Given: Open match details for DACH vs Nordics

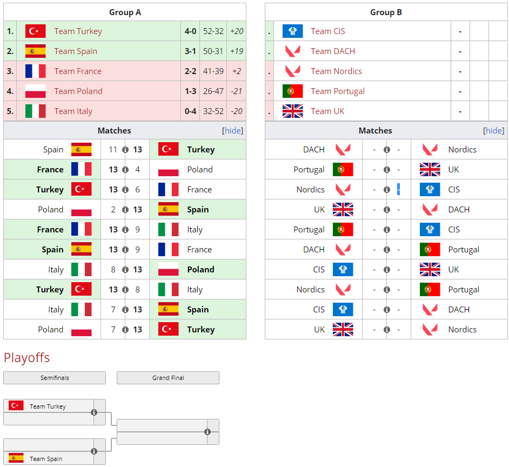Looking at the screenshot, I should coord(386,150).
